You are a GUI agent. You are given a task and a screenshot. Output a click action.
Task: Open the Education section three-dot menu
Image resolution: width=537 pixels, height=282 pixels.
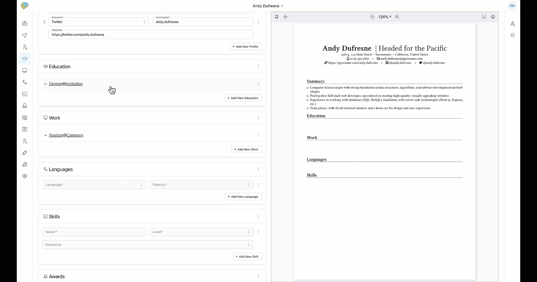tap(258, 67)
